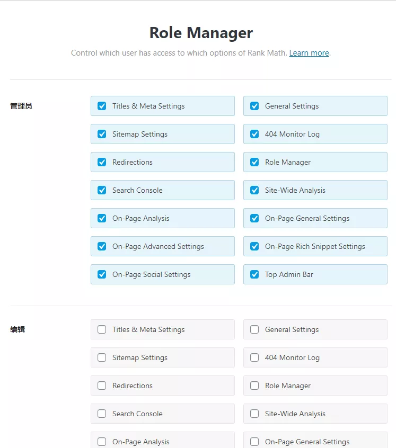Screen dimensions: 396x448
Task: Click the 编辑 role label
Action: (17, 329)
